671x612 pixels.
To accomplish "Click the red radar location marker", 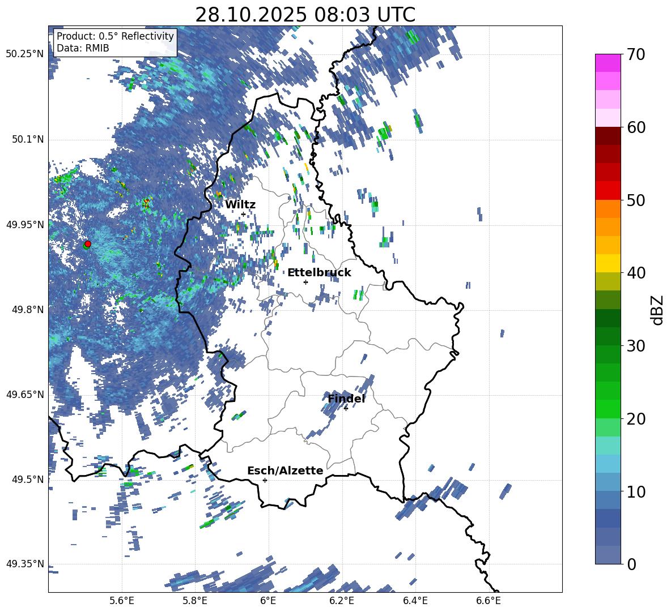I will (88, 243).
